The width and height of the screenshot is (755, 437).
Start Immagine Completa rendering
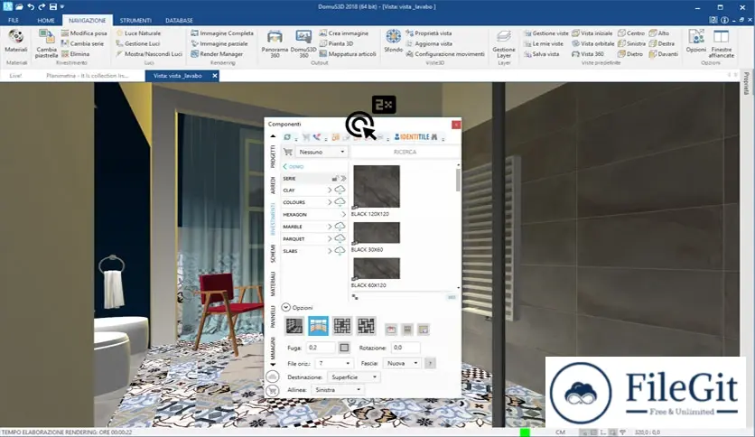222,33
